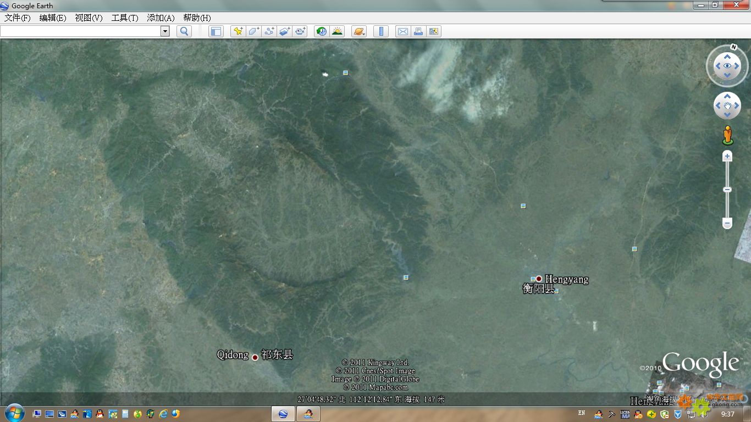The height and width of the screenshot is (422, 751).
Task: Click the eye center of look joystick
Action: (x=727, y=66)
